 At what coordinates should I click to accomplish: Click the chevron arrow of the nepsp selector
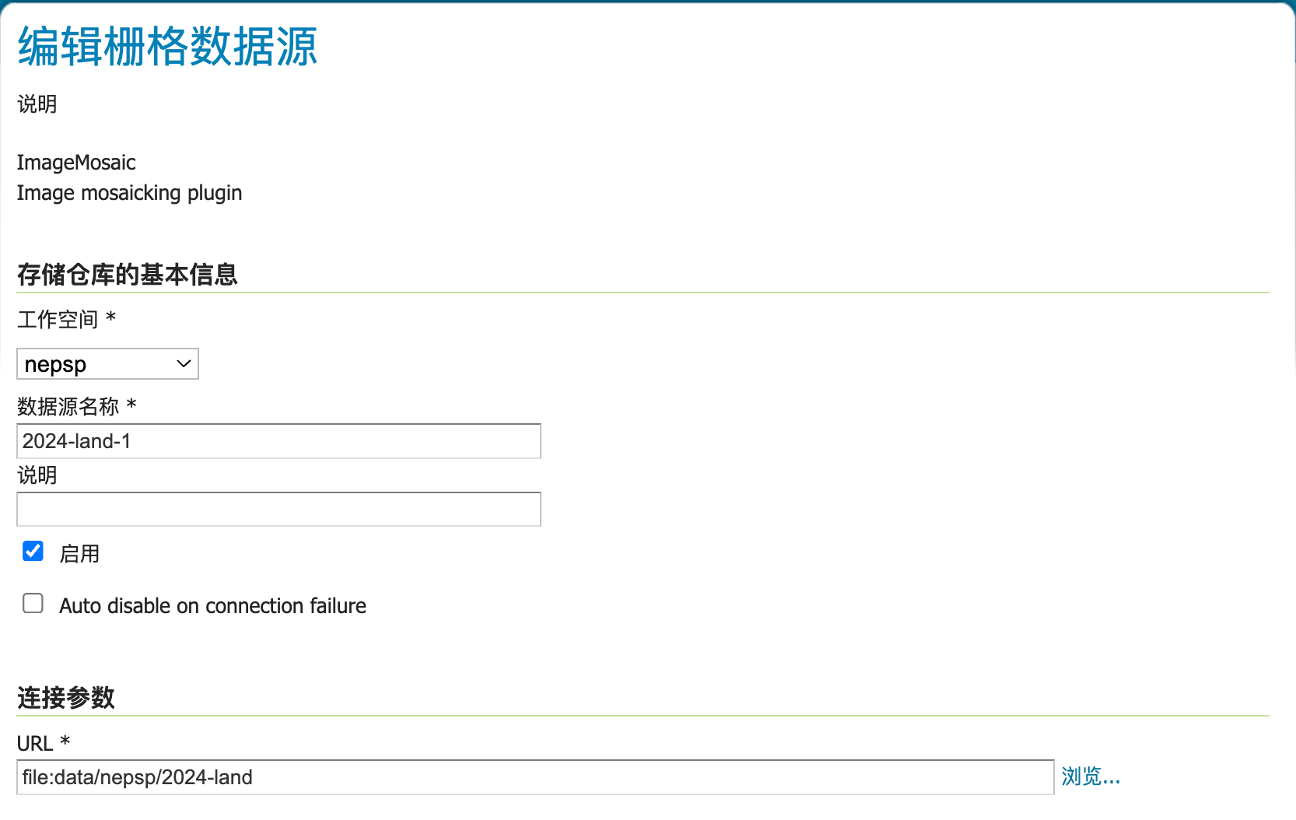(184, 364)
